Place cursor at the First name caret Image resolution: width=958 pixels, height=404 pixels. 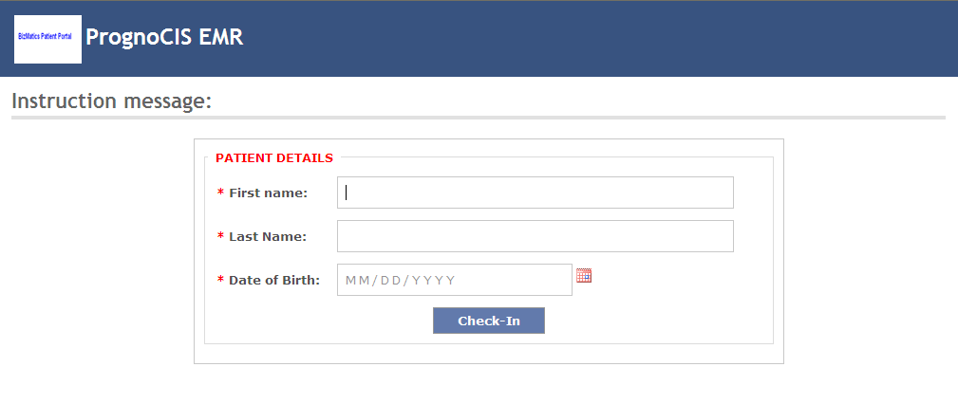pos(346,193)
